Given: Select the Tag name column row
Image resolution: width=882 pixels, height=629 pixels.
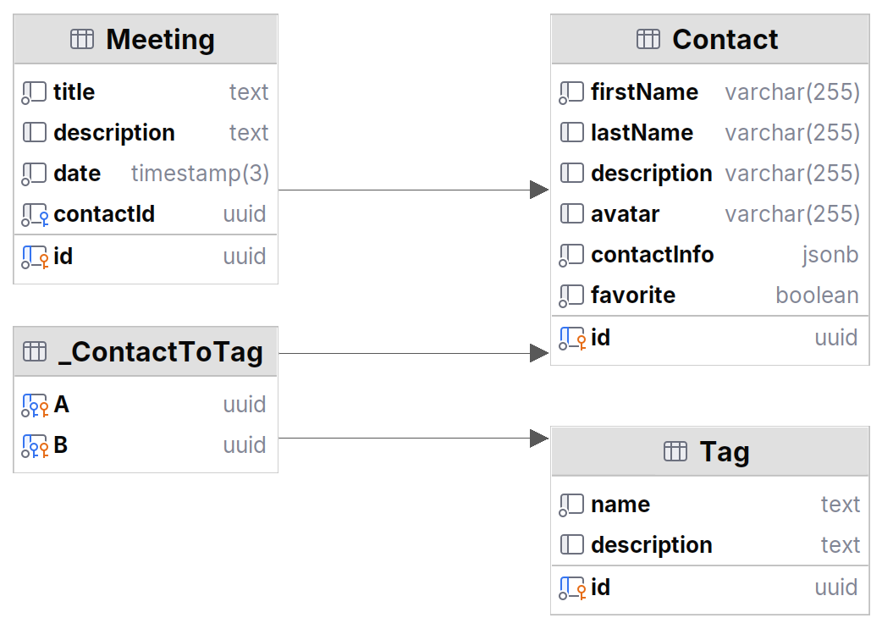Looking at the screenshot, I should (709, 505).
